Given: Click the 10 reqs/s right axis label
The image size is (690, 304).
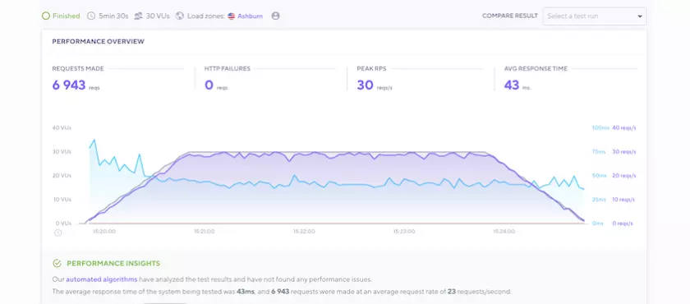Looking at the screenshot, I should click(623, 200).
